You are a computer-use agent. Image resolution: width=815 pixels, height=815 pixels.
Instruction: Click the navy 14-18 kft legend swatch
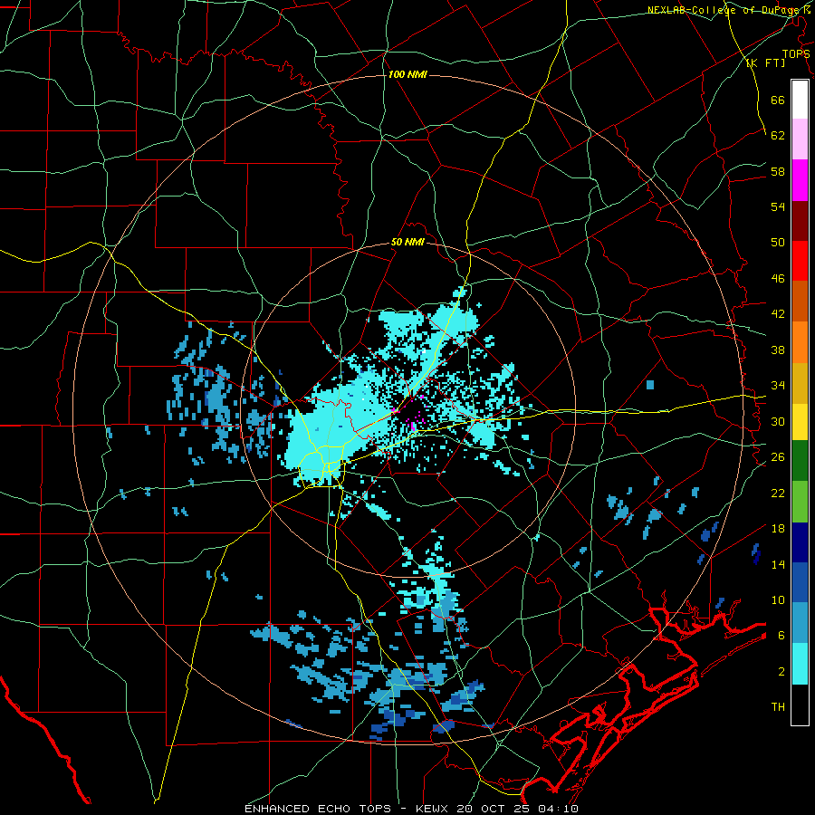coord(800,542)
